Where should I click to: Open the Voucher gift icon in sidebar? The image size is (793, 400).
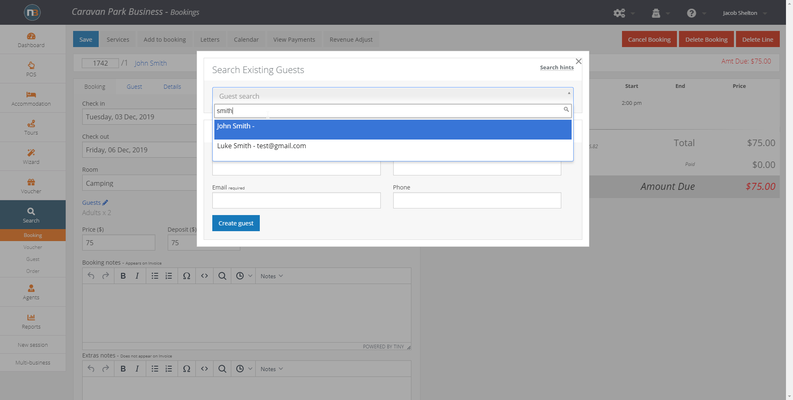pos(31,182)
